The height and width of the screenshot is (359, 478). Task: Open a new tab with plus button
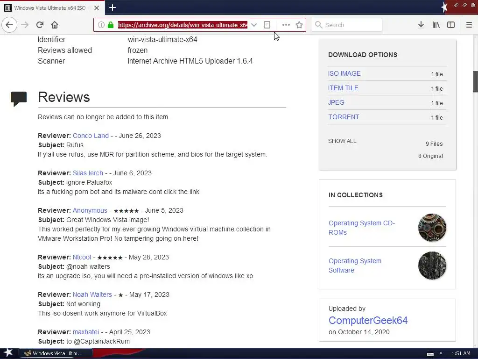pyautogui.click(x=112, y=7)
